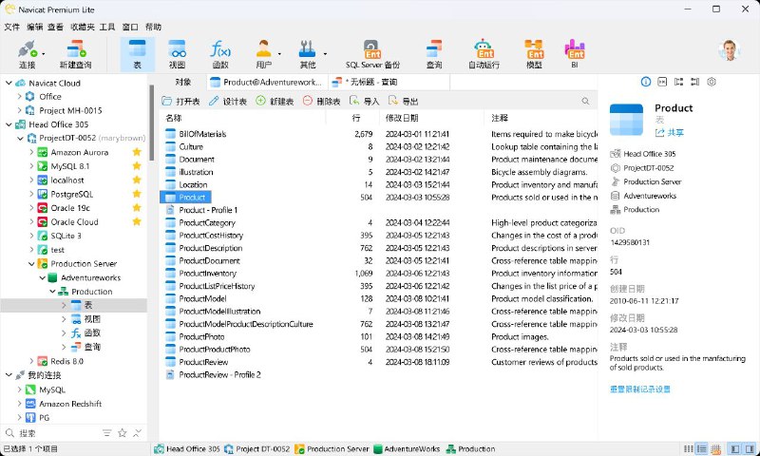760x456 pixels.
Task: Click the collapse icon beside sidebar search
Action: coord(138,433)
